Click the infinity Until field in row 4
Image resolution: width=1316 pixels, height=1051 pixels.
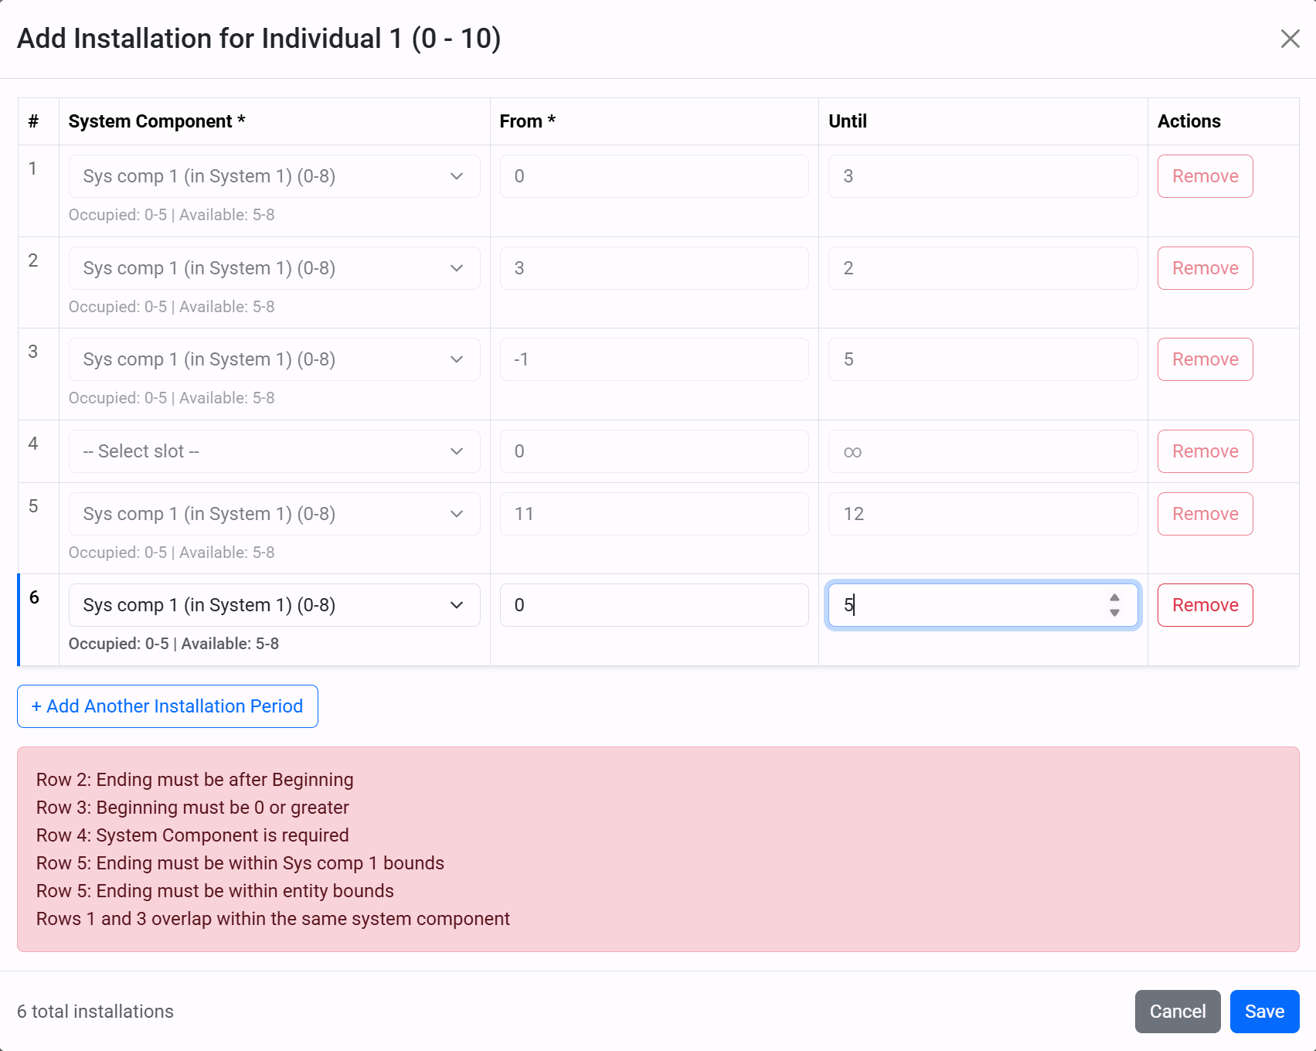981,451
